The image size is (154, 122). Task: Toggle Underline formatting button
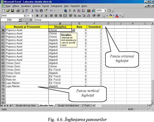[46, 16]
